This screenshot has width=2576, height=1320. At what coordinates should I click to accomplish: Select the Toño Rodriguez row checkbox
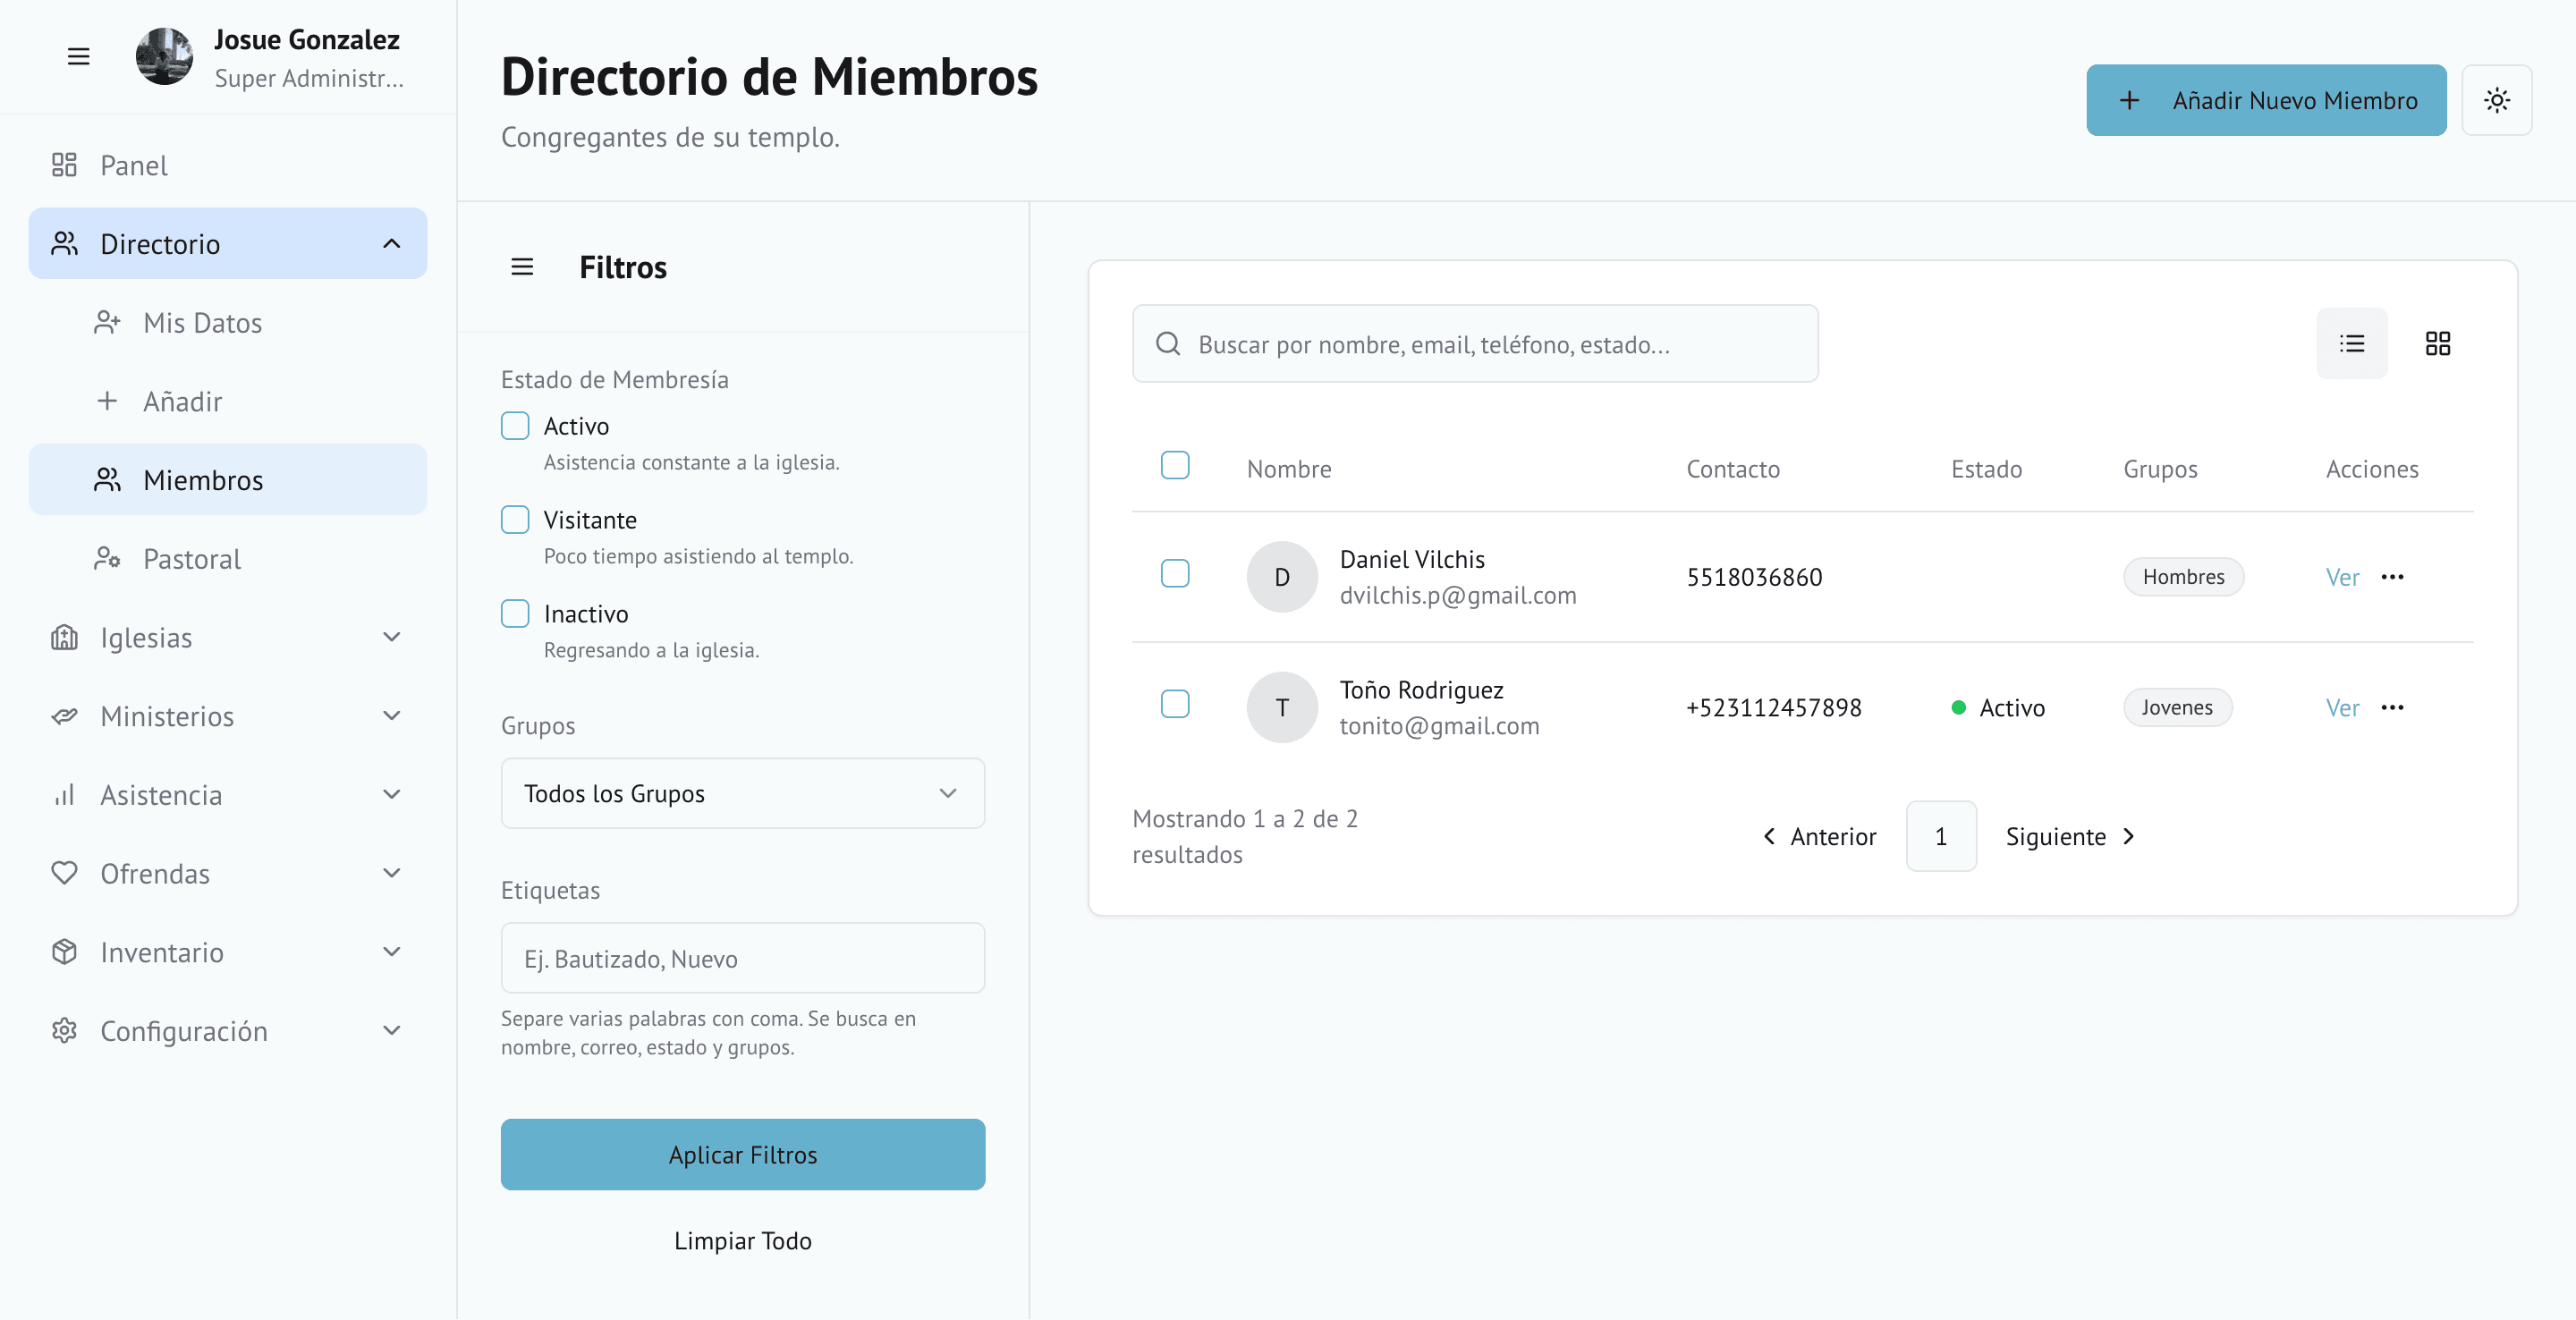[1175, 705]
